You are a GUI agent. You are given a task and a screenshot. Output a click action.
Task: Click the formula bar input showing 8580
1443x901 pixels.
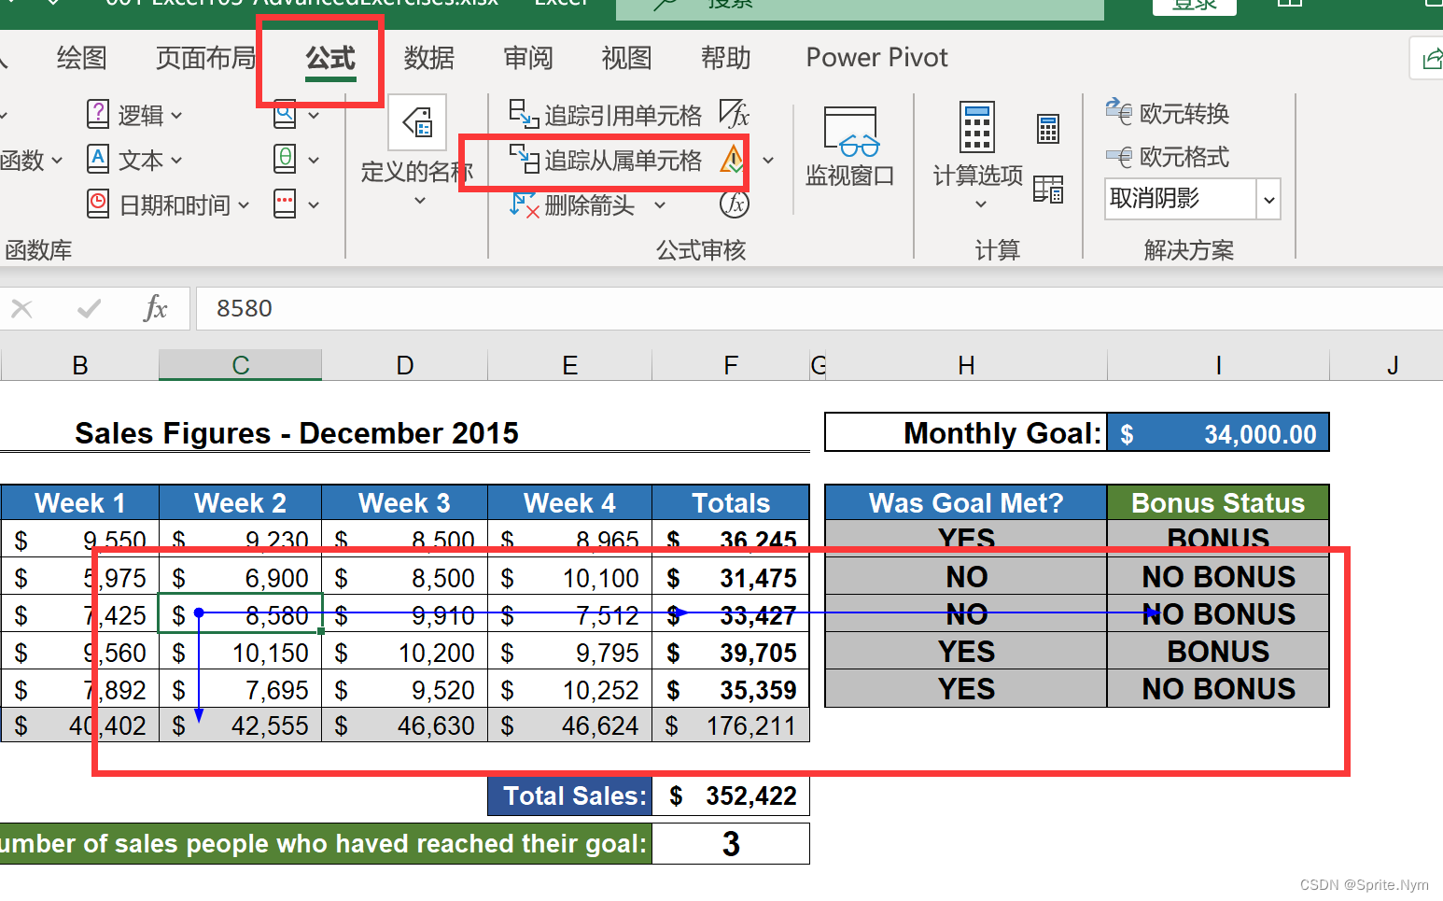tap(820, 308)
